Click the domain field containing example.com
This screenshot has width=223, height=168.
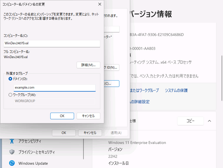click(x=55, y=88)
